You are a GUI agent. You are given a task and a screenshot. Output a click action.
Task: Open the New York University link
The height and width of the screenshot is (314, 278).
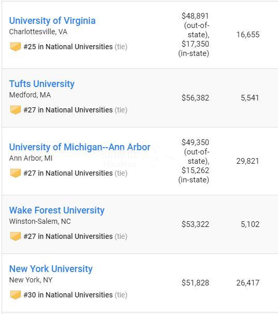(51, 269)
